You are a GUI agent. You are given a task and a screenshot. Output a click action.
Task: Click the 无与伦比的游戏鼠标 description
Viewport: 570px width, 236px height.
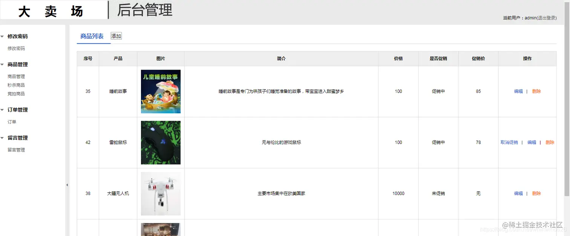[281, 143]
